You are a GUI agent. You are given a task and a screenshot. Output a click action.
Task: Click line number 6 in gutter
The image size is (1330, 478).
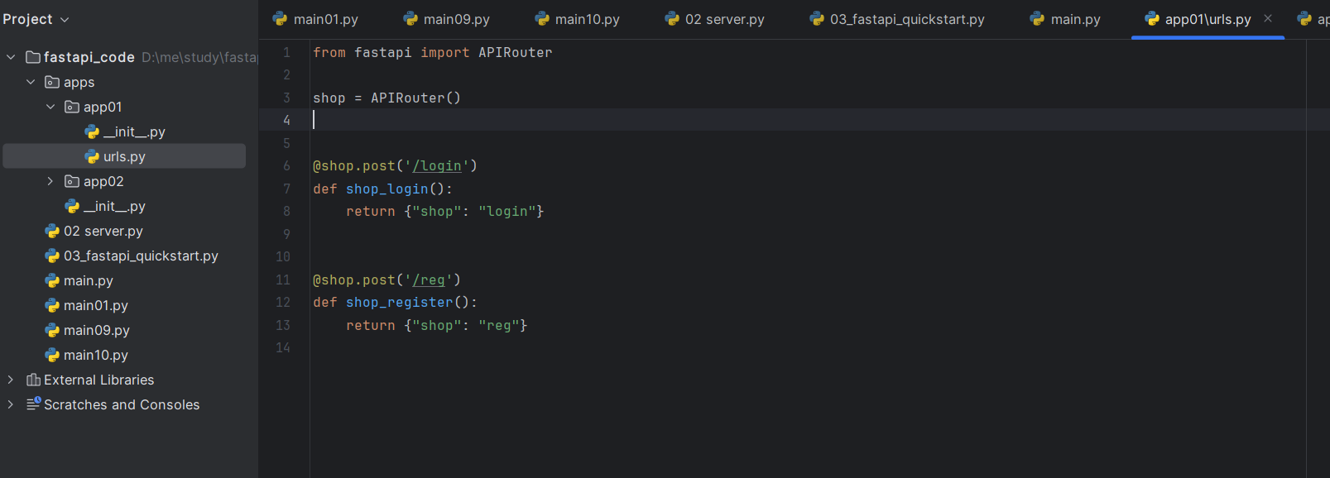coord(287,166)
